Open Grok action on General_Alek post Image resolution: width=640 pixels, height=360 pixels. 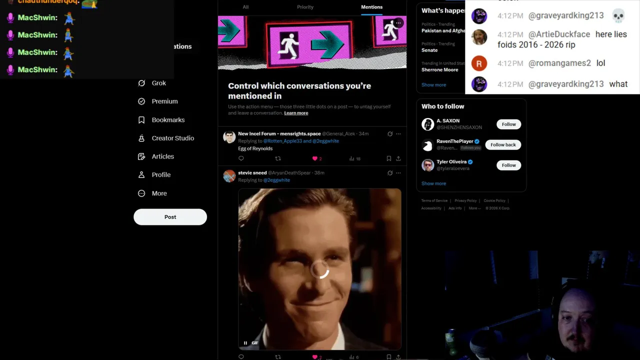click(x=390, y=133)
